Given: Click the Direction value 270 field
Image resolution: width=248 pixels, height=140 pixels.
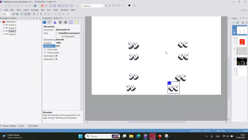Looking at the screenshot, I should (x=68, y=46).
